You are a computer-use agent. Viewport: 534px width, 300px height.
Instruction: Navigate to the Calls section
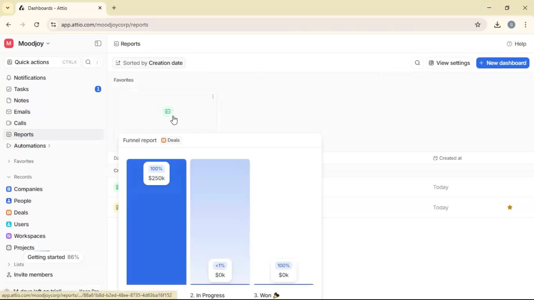point(20,123)
